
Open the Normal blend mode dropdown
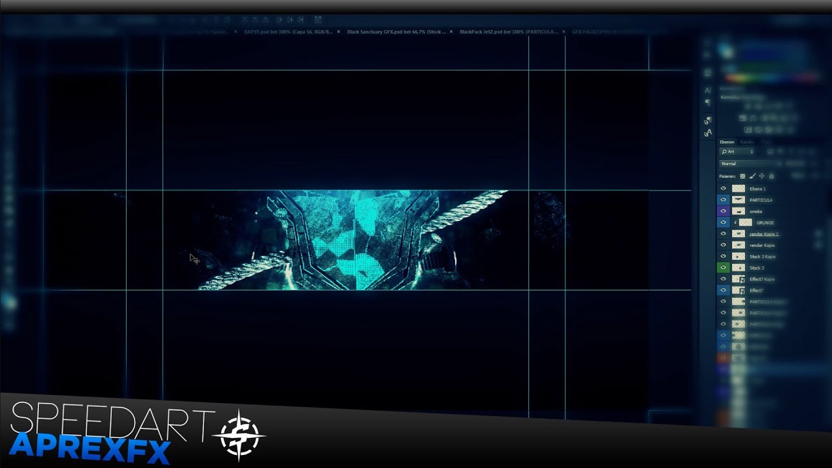(751, 164)
